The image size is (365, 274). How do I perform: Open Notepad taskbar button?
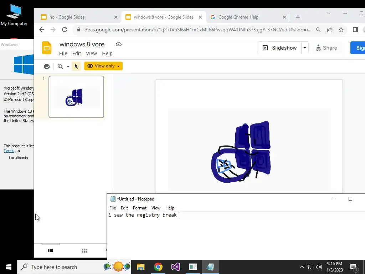click(210, 267)
